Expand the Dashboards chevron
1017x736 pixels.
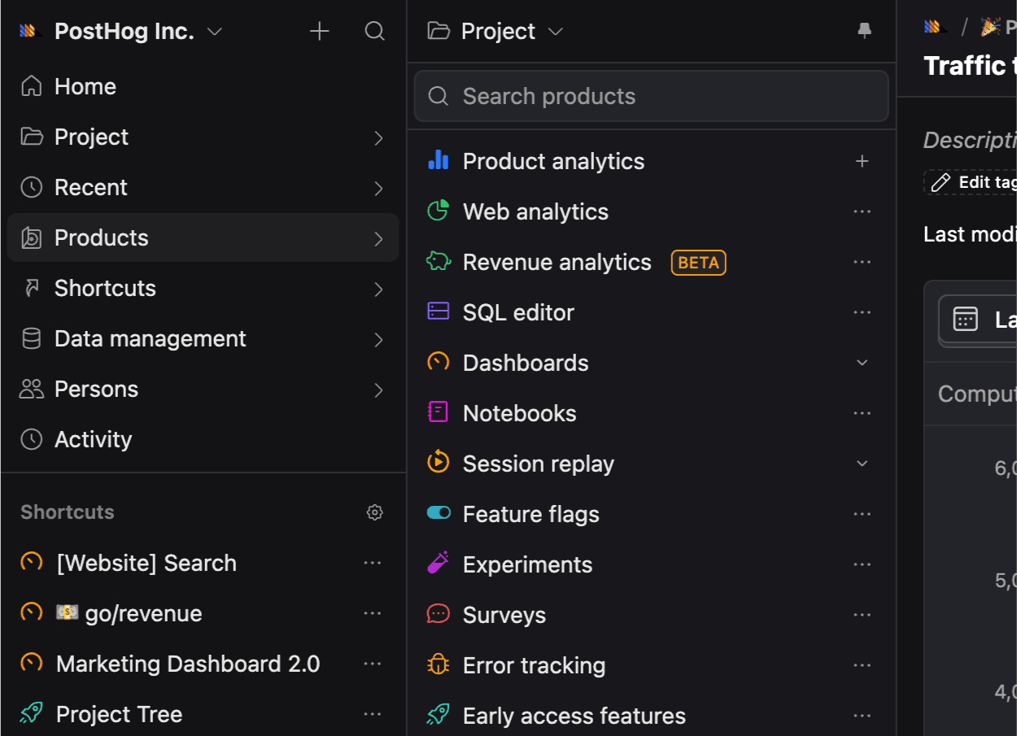[862, 363]
